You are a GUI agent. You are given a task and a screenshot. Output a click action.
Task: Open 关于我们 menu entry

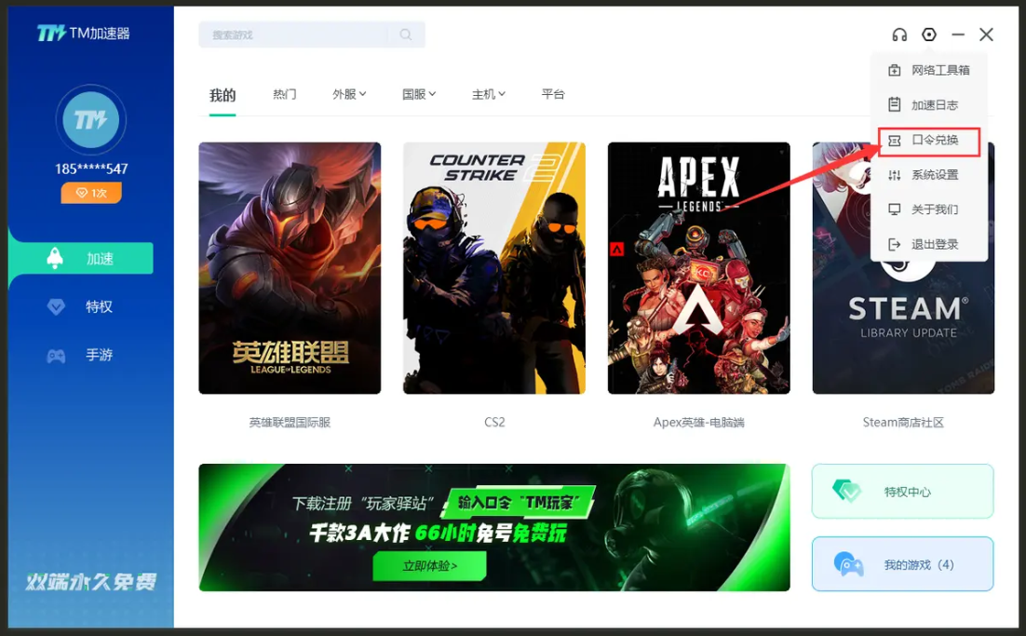tap(929, 210)
